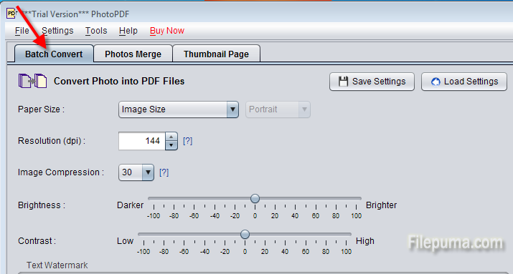Screen dimensions: 513x274
Task: Click the Brightness slider handle
Action: tap(255, 198)
